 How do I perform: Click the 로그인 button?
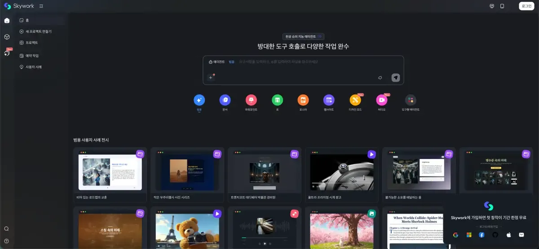coord(526,6)
